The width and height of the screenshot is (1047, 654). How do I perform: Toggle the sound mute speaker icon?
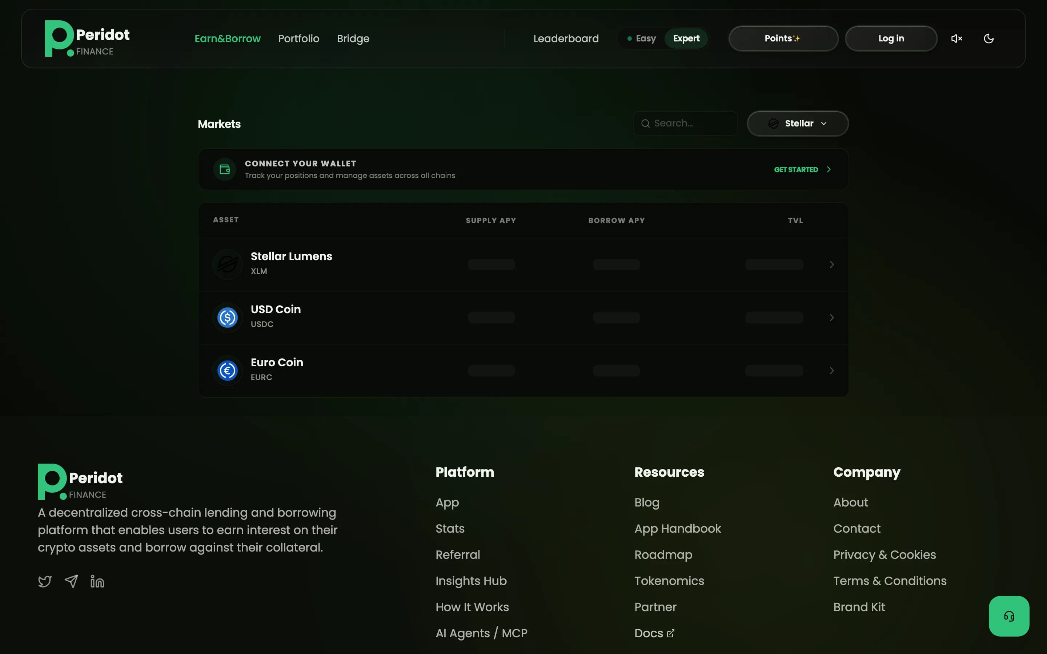(956, 39)
